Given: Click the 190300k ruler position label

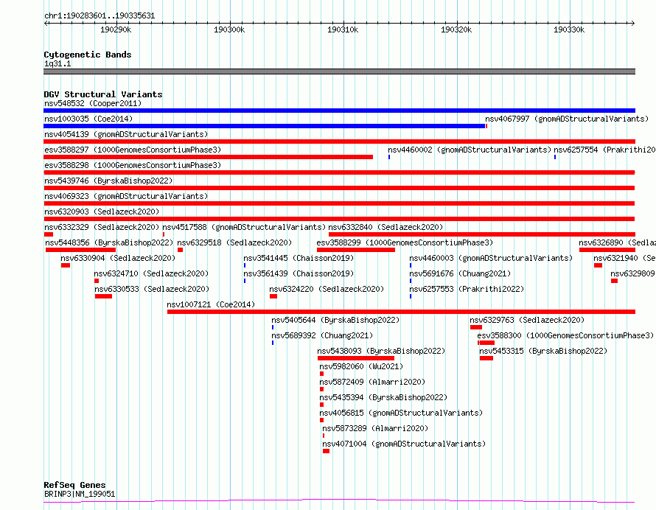Looking at the screenshot, I should (229, 30).
